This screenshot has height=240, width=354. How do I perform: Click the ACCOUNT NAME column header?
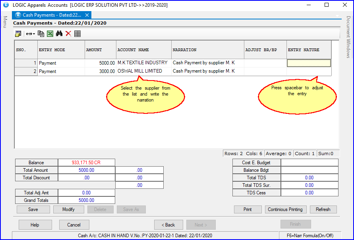tap(144, 50)
